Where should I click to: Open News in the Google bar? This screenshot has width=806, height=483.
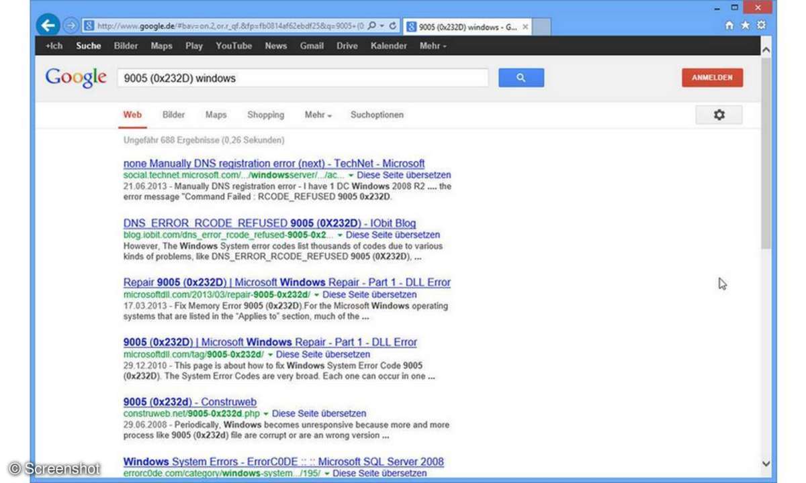coord(275,46)
